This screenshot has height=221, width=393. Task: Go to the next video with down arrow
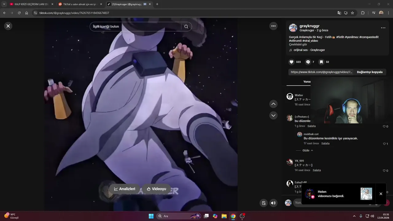click(274, 115)
